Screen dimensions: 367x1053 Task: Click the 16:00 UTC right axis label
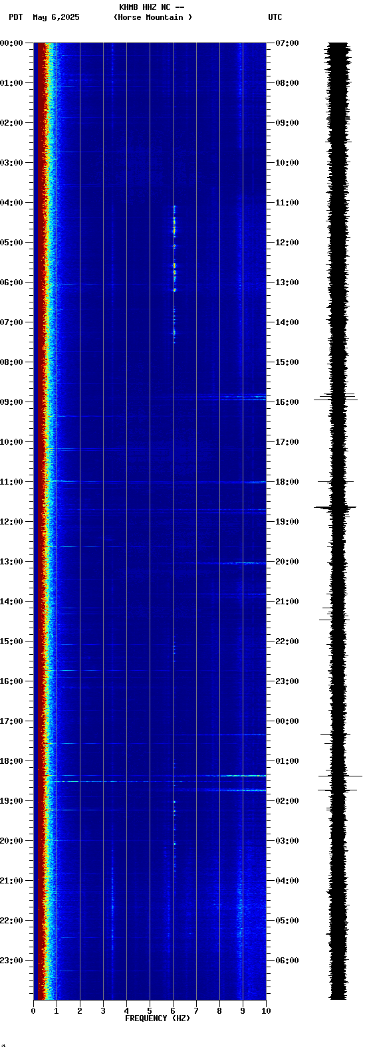tap(287, 402)
